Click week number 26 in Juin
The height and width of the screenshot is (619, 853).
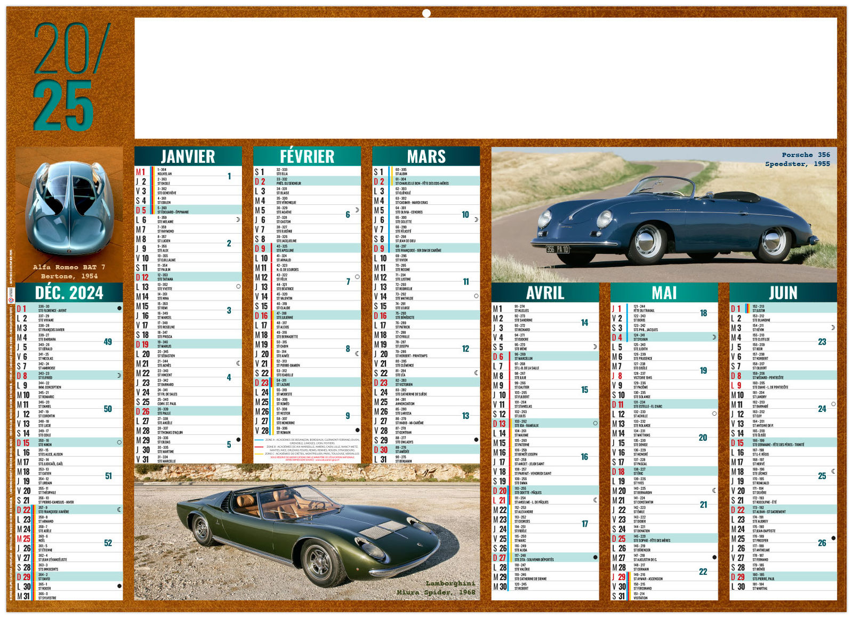pos(822,543)
